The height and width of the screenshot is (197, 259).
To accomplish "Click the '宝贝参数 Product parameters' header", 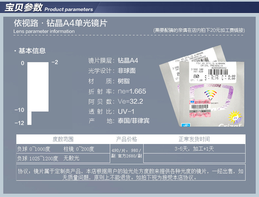I will [49, 8].
